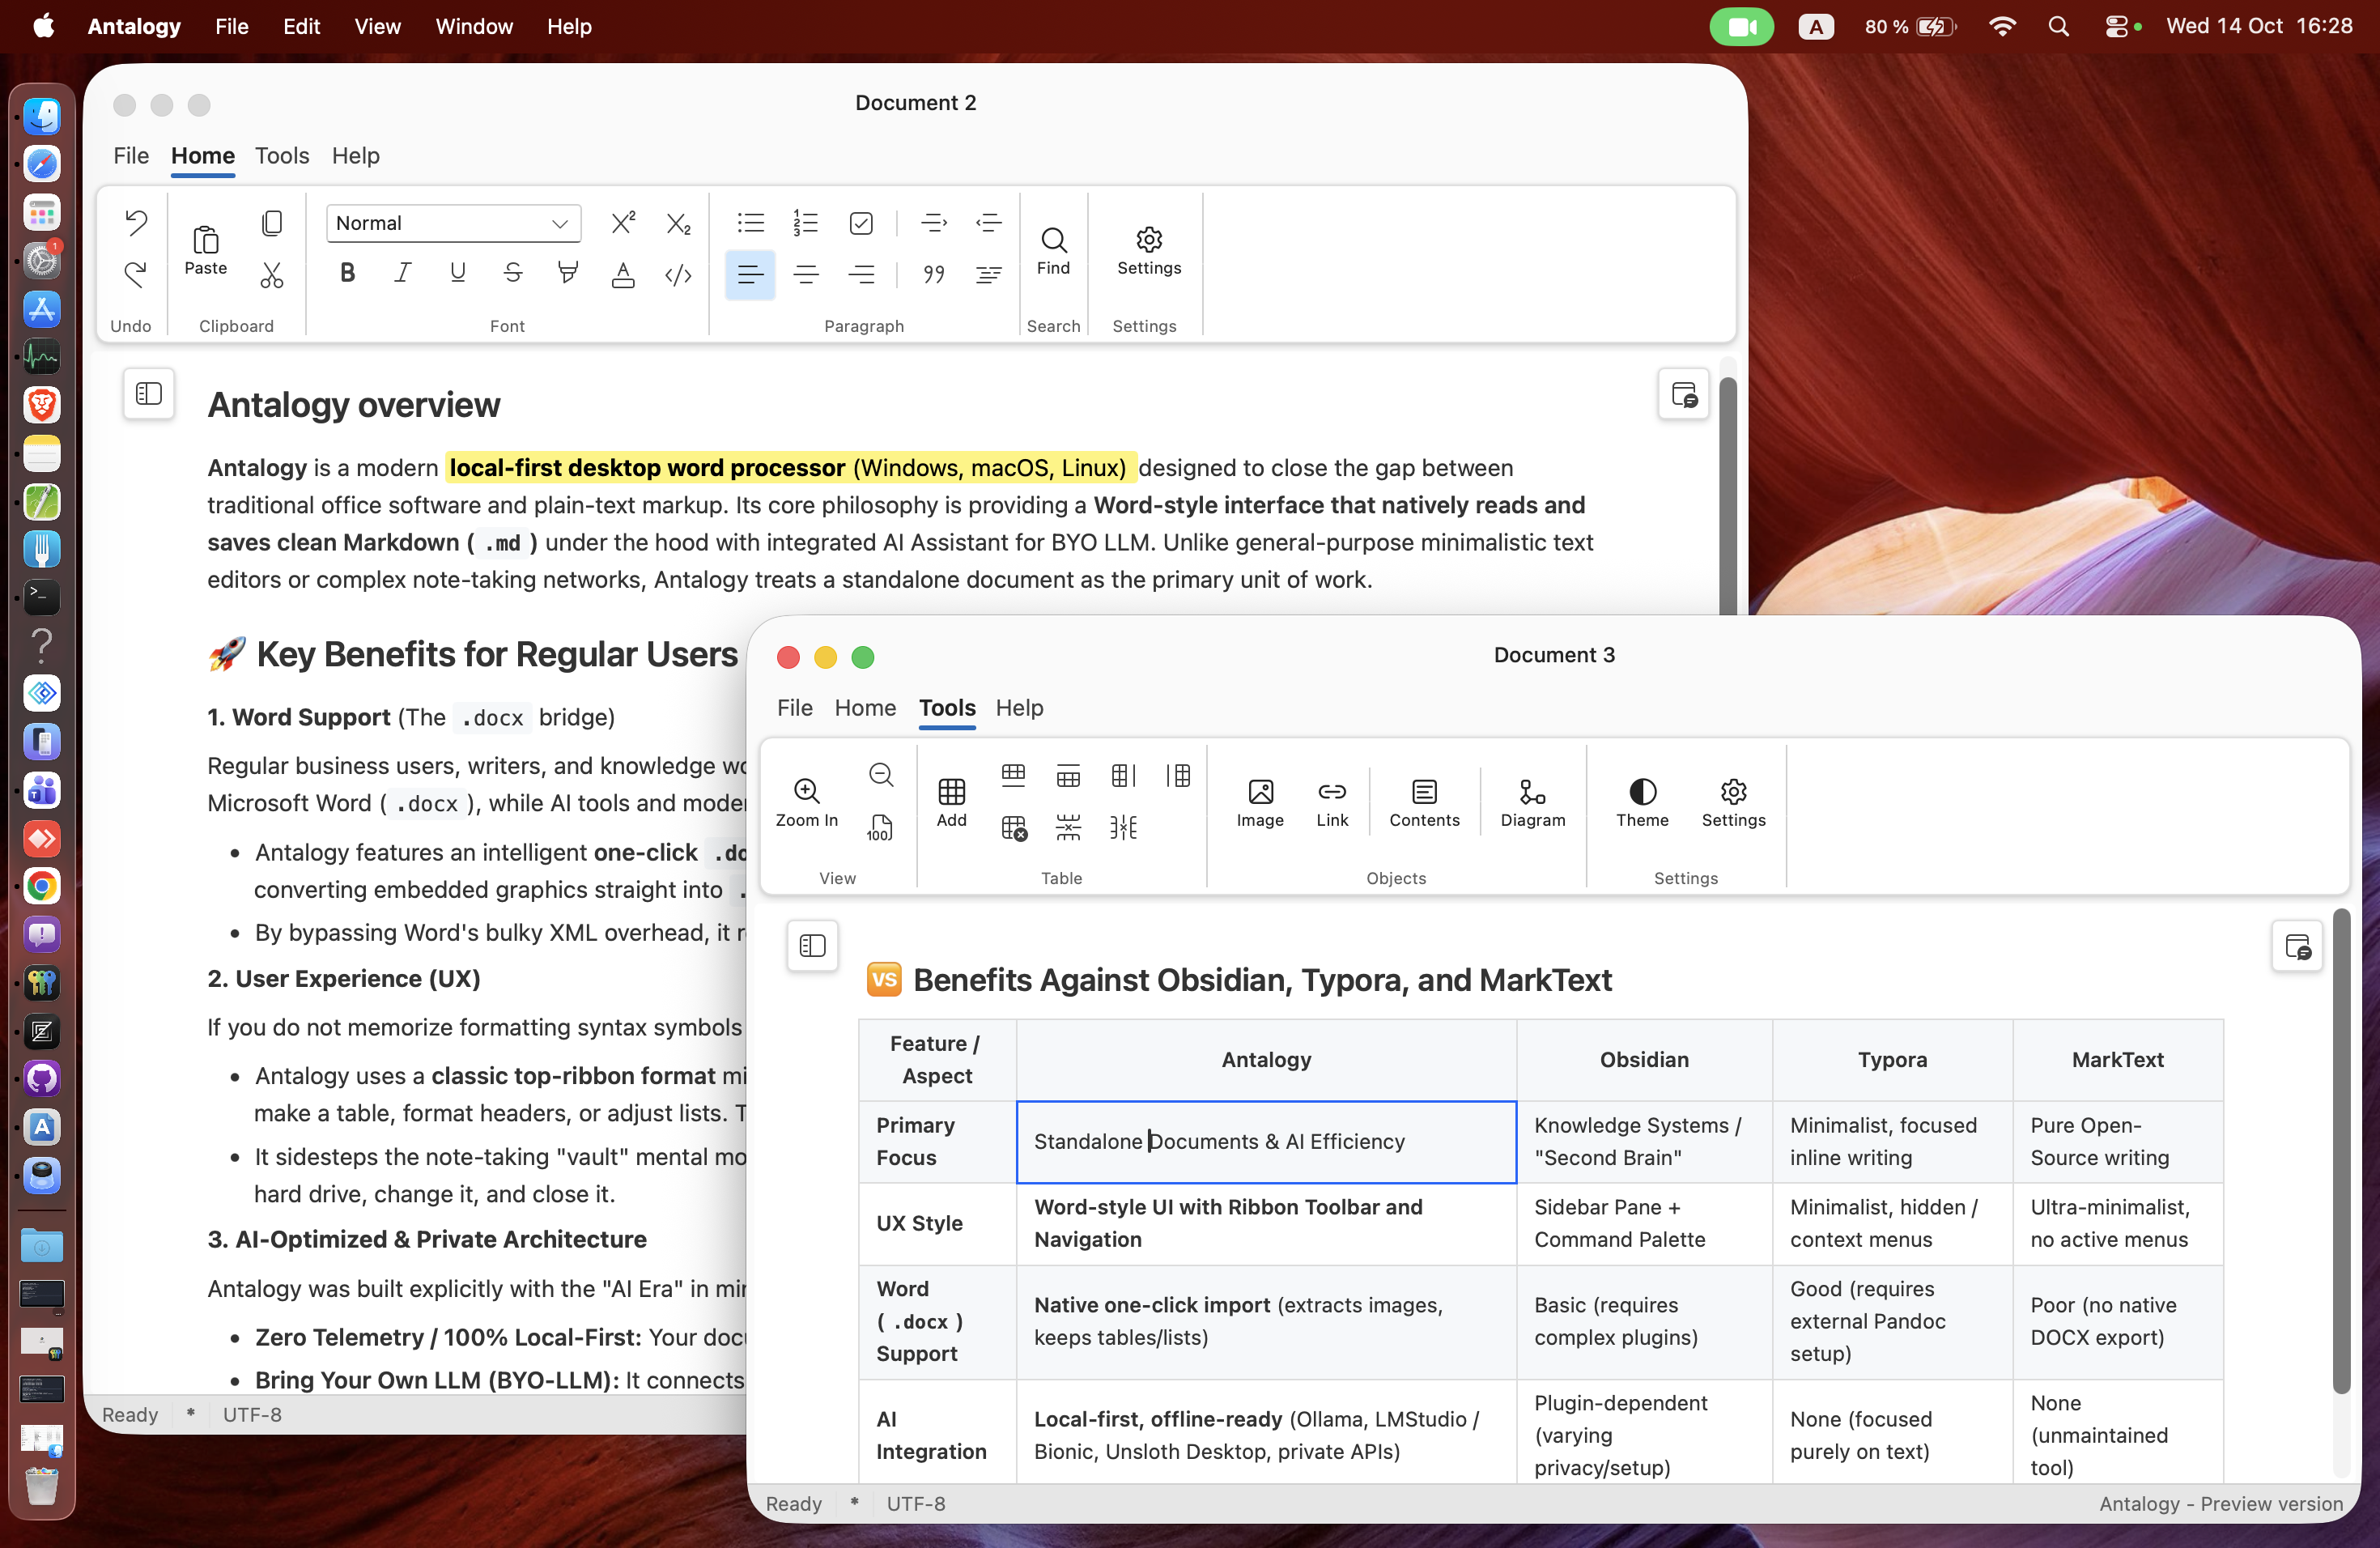Viewport: 2380px width, 1548px height.
Task: Click Link in Document 3 Objects group
Action: (1332, 803)
